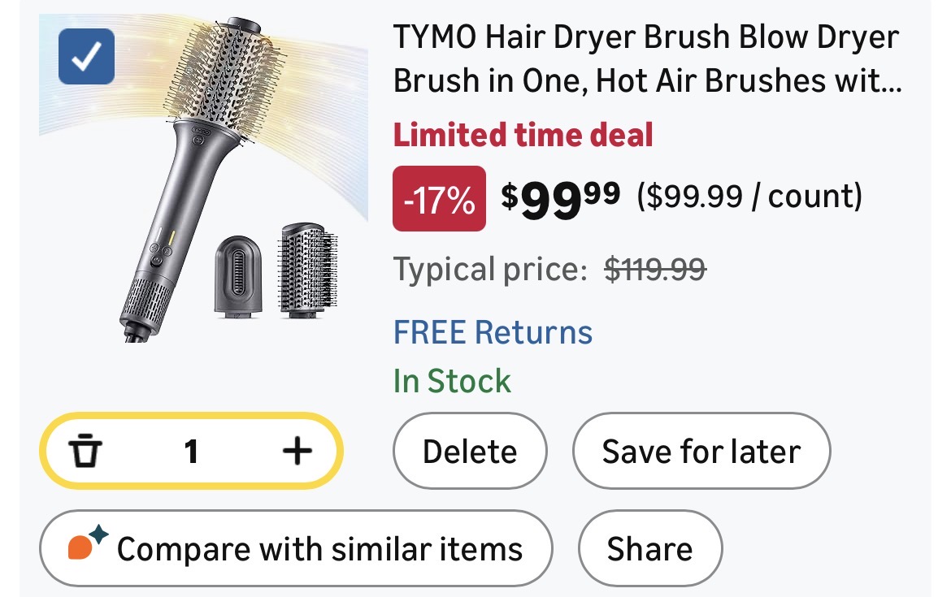Open the TYMO Hair Dryer Brush title
951x597 pixels.
pyautogui.click(x=647, y=58)
